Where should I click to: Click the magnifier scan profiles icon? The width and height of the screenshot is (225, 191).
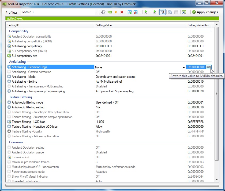click(x=170, y=12)
